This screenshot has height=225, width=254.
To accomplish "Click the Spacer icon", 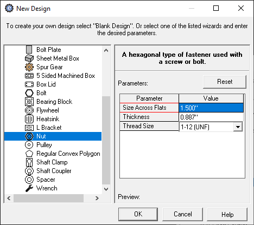I will (29, 180).
